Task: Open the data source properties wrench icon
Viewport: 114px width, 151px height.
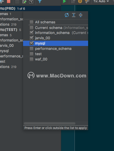Action: pos(2,1)
